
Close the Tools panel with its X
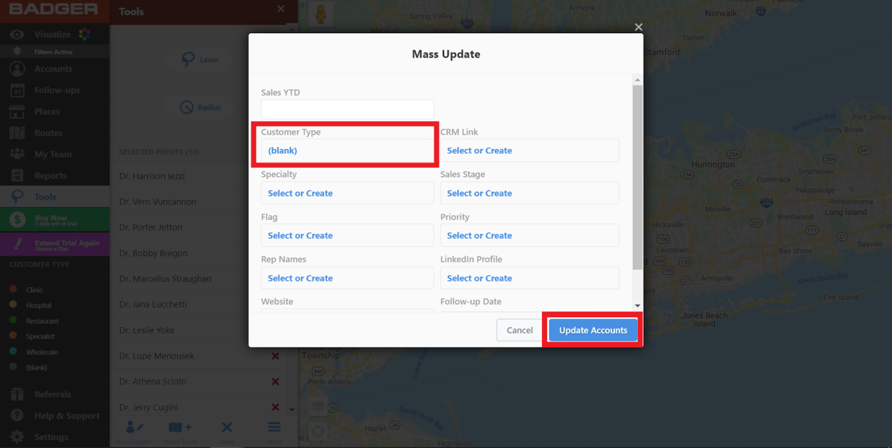click(281, 8)
